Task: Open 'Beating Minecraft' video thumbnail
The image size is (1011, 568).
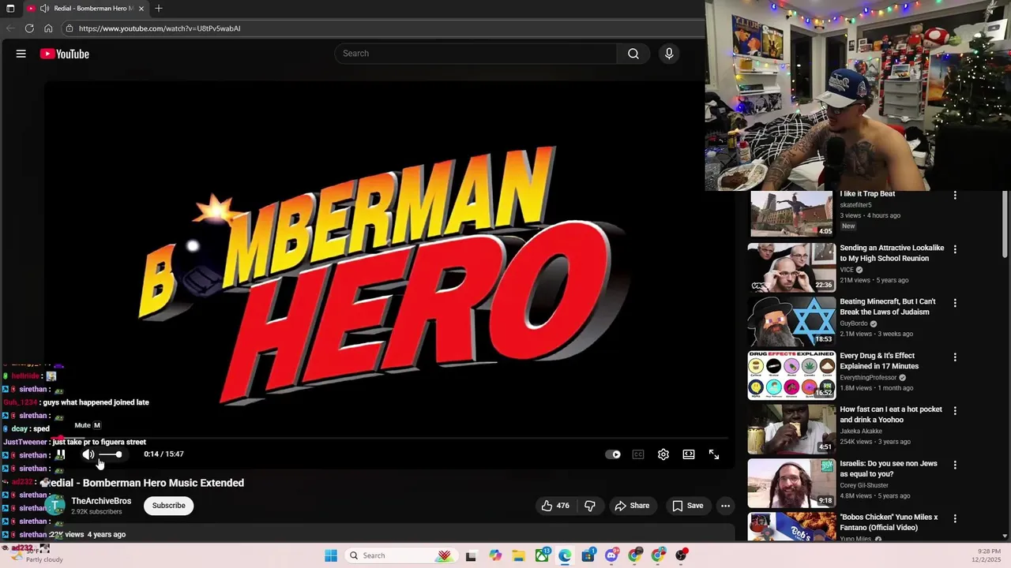Action: pyautogui.click(x=791, y=321)
